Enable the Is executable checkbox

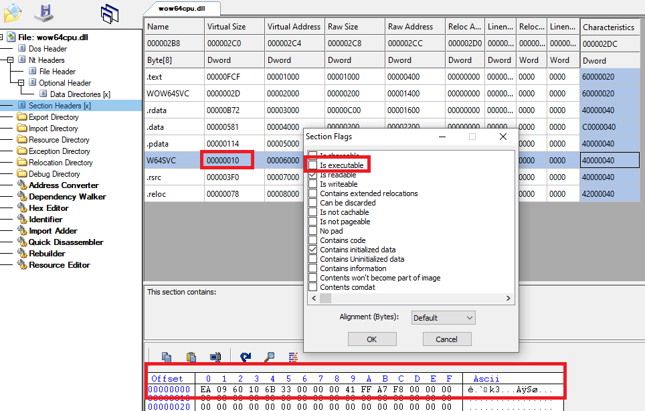[x=313, y=165]
